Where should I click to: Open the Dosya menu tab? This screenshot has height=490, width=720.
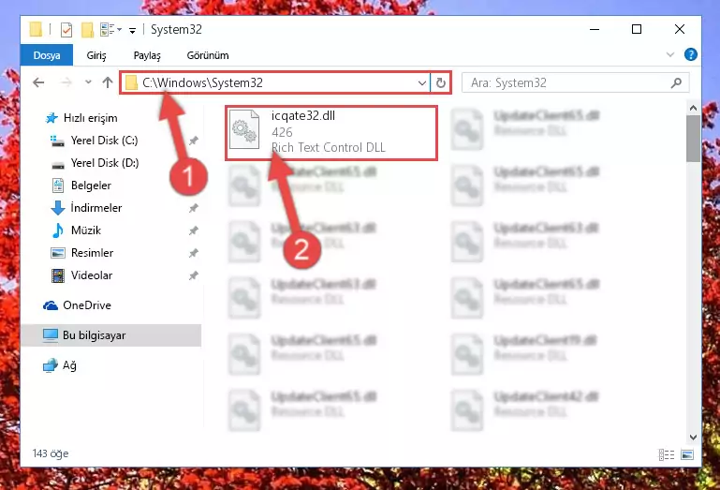pos(47,55)
